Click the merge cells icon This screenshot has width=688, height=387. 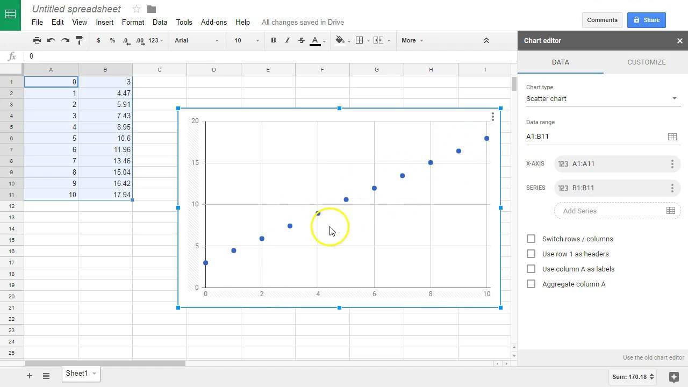click(378, 40)
